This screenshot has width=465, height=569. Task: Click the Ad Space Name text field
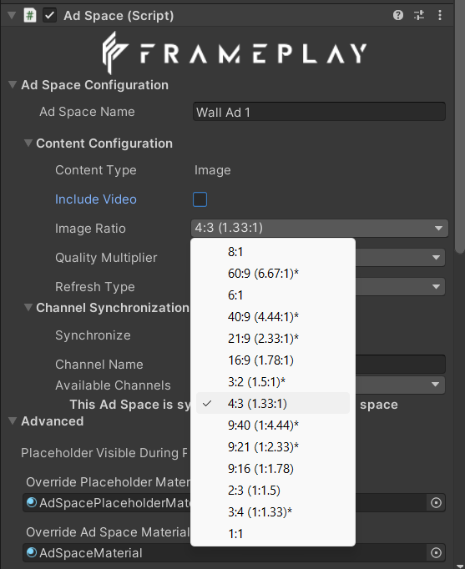[319, 112]
